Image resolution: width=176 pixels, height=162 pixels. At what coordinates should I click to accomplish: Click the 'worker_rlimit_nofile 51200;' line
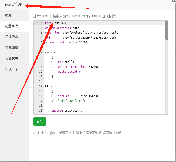[x=67, y=42]
